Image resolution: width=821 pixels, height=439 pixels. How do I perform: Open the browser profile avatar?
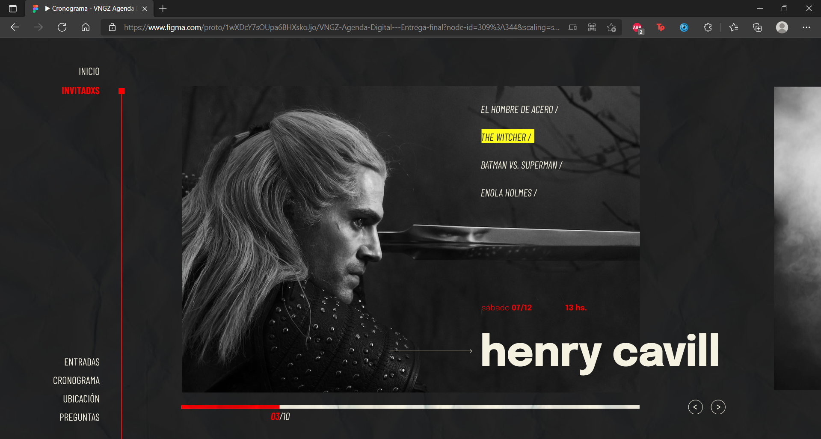(x=782, y=27)
